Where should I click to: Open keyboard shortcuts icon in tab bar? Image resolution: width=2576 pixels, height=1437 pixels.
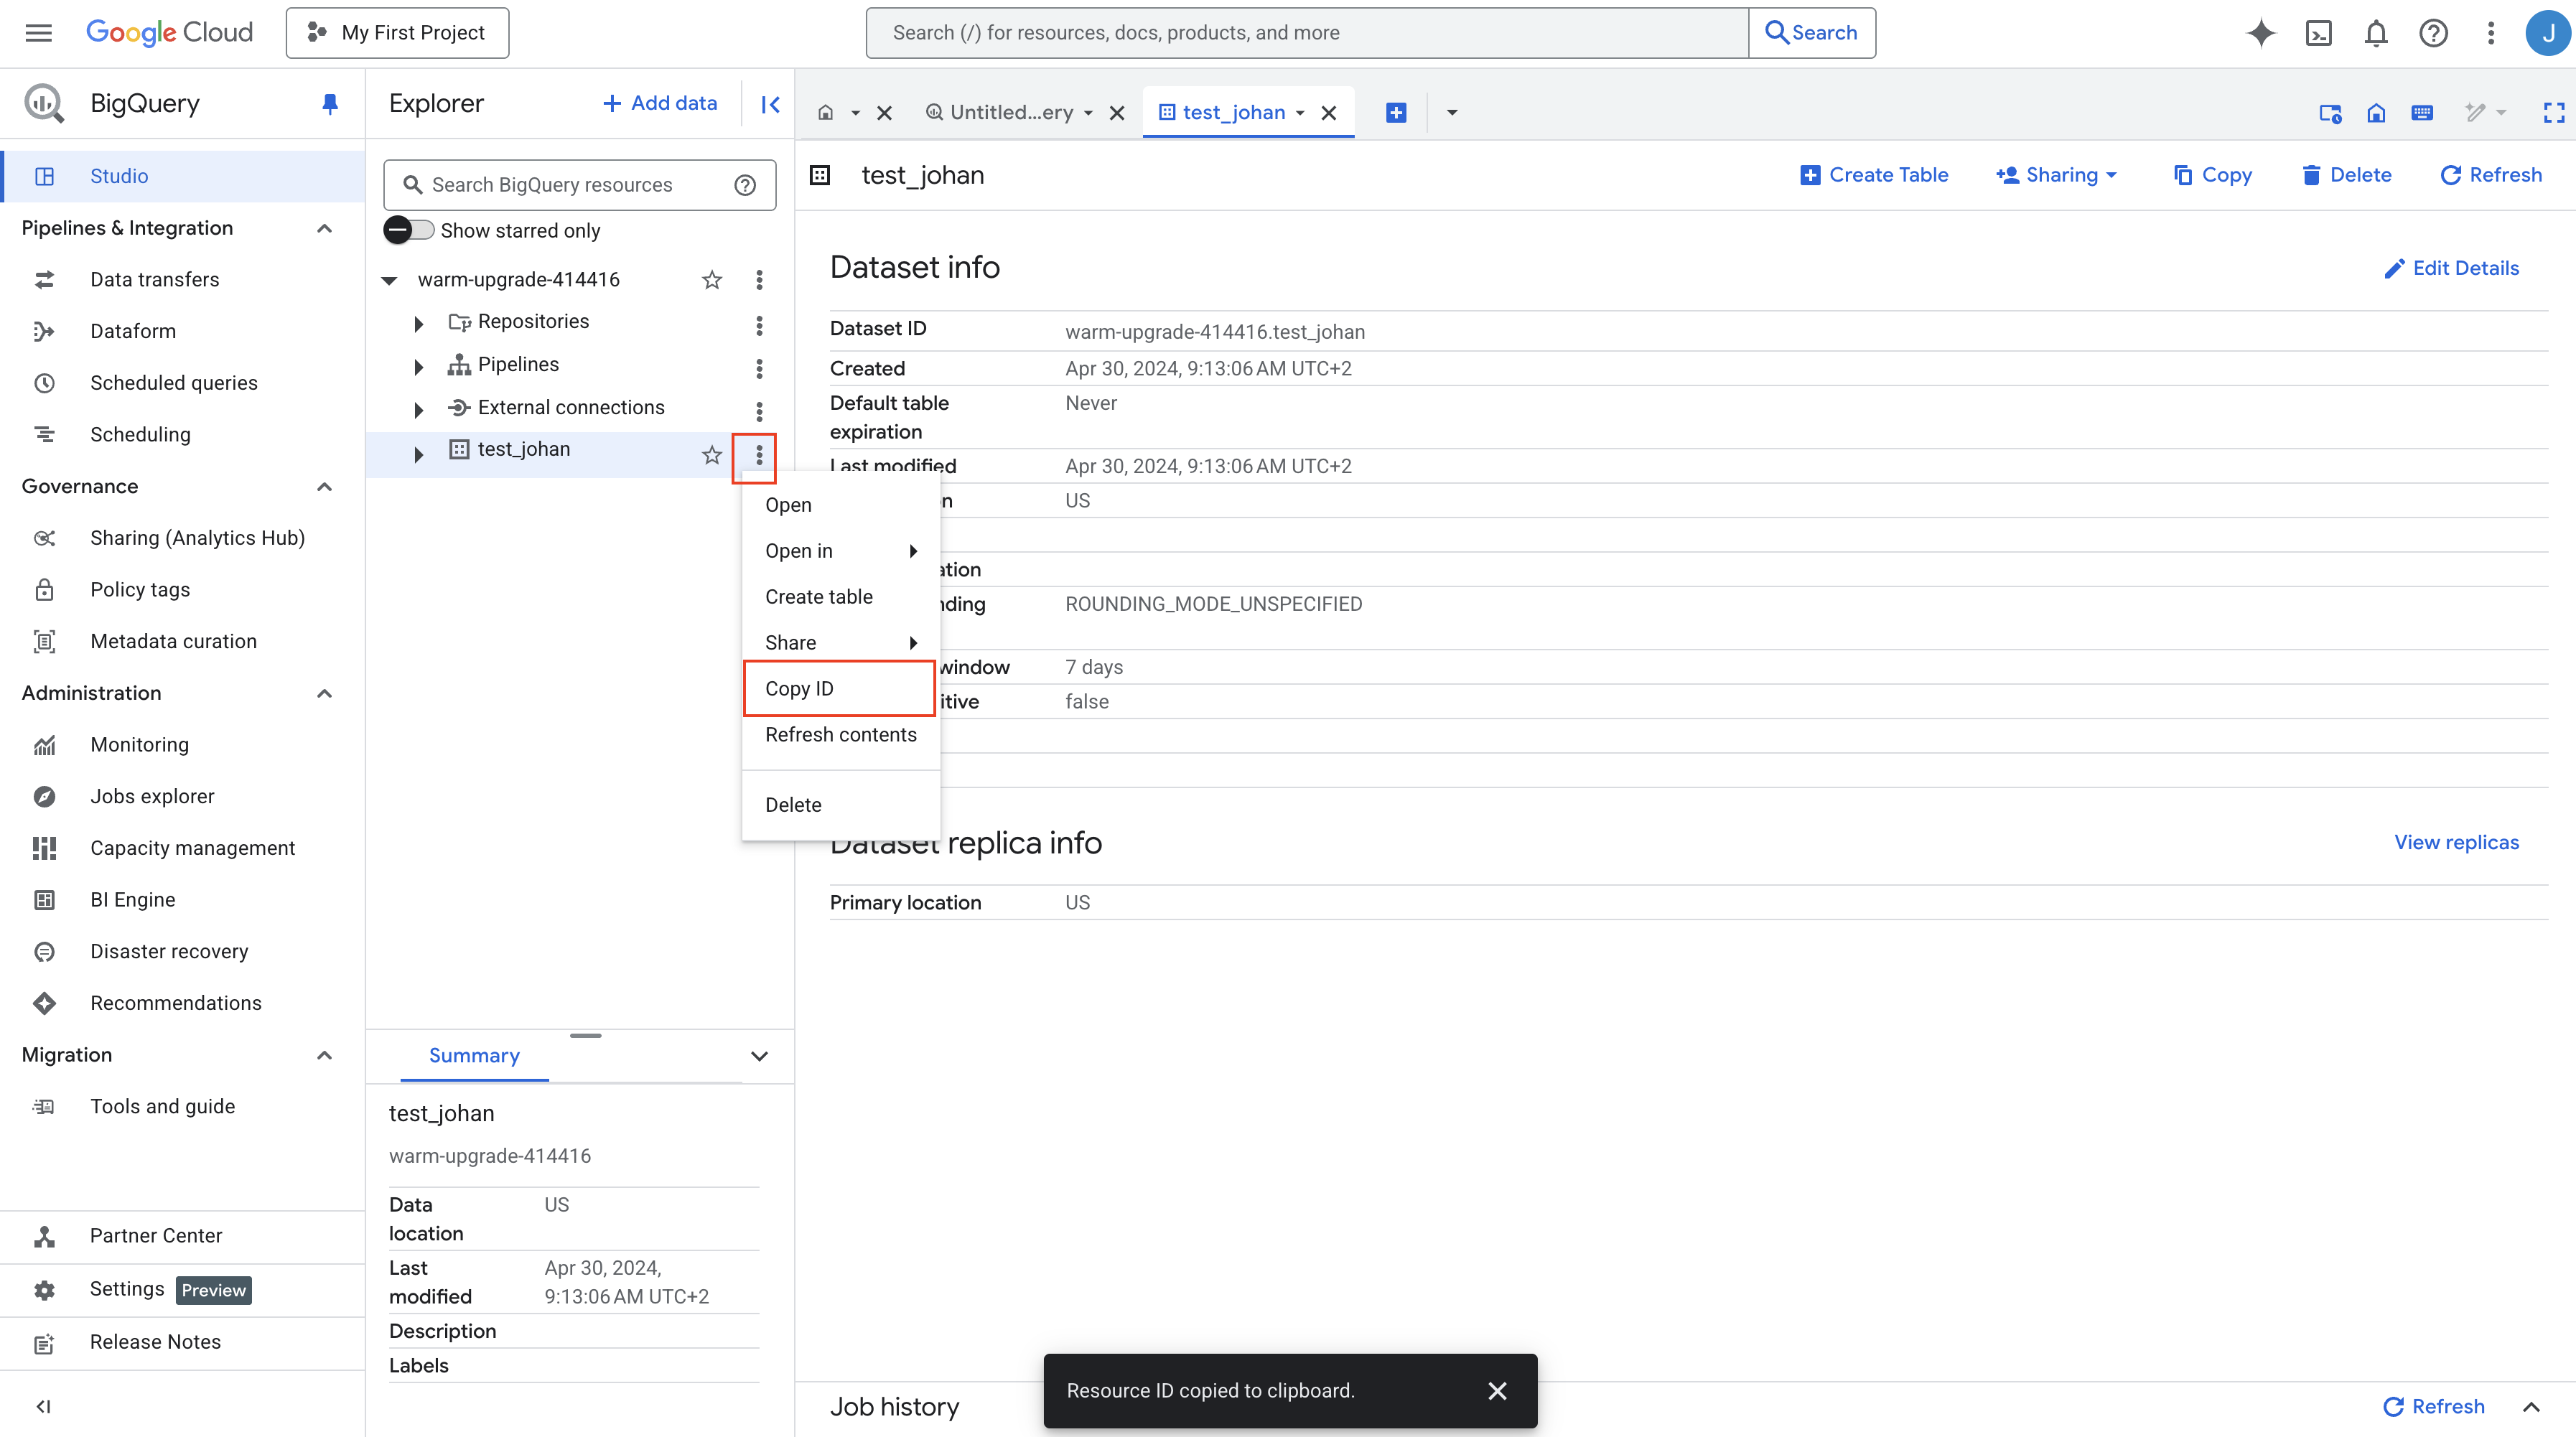click(2422, 112)
